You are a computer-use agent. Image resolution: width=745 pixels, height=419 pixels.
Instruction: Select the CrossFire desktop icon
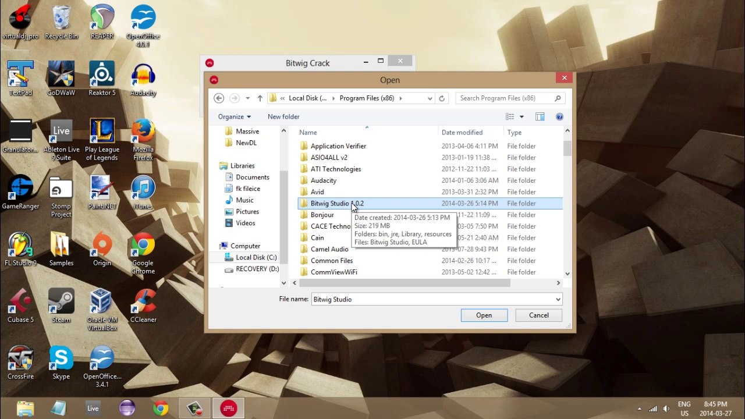point(20,363)
